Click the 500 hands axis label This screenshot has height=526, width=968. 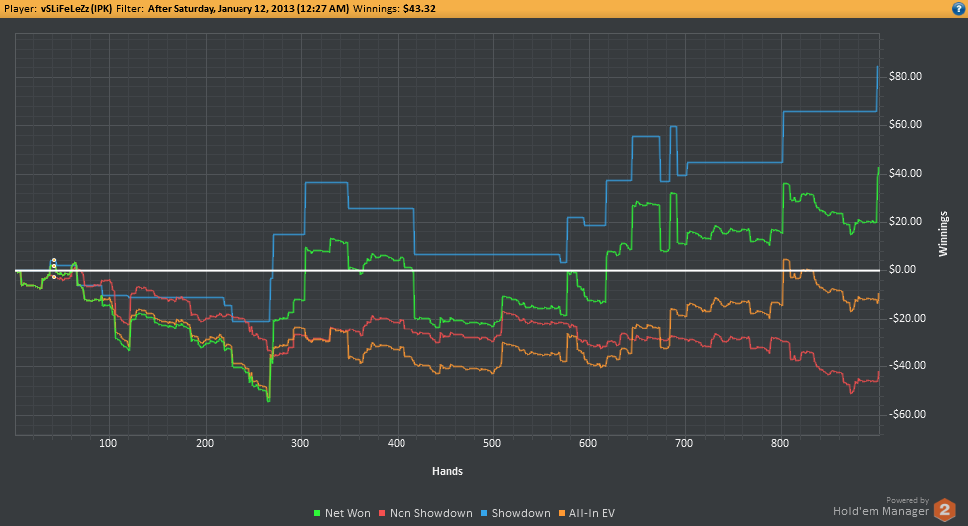(493, 444)
